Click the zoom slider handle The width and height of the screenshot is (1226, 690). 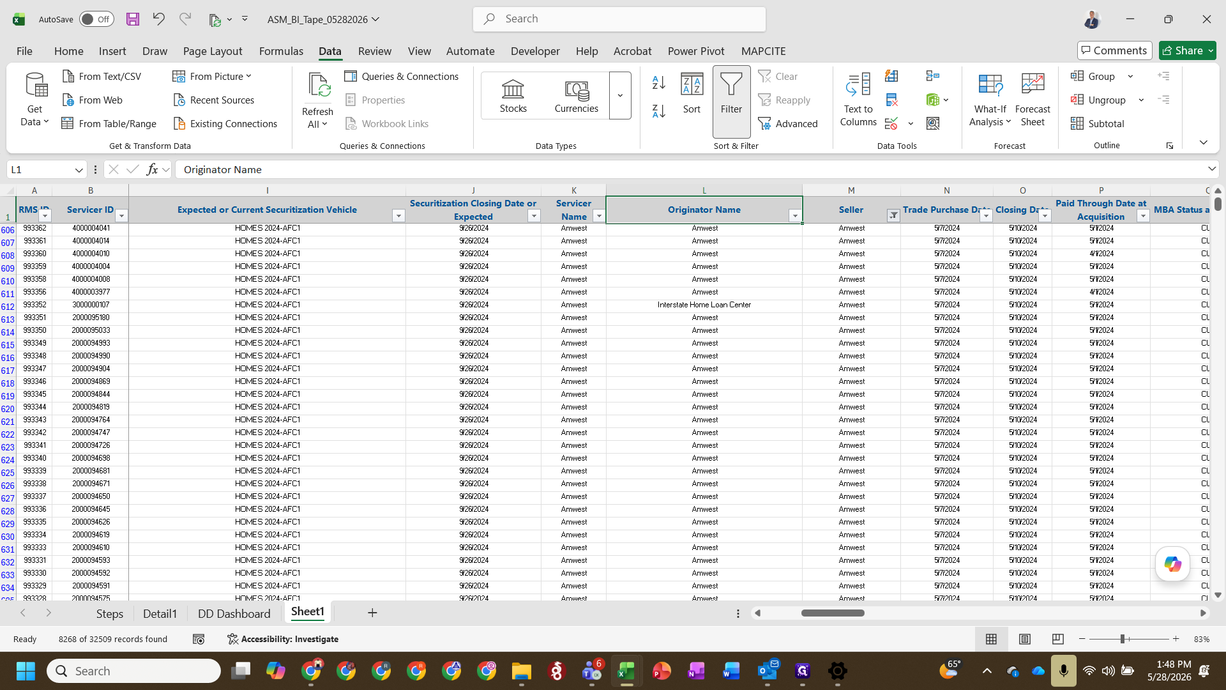pos(1123,639)
